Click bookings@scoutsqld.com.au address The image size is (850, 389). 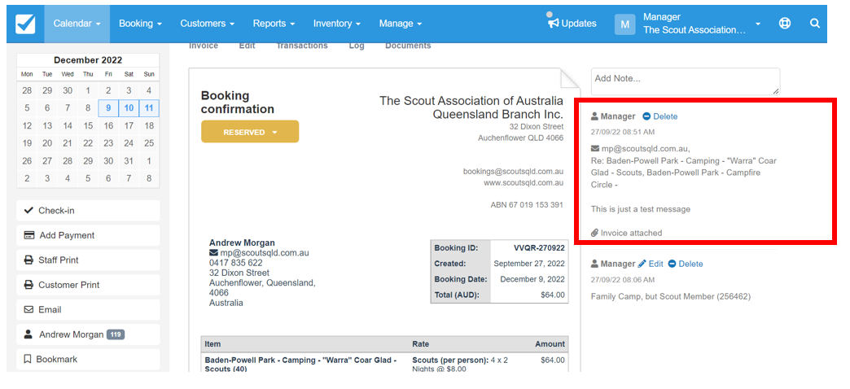[513, 171]
